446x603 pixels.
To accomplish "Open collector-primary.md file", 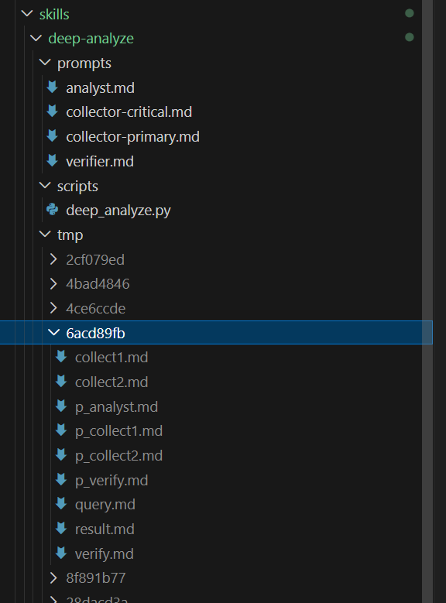I will (132, 137).
